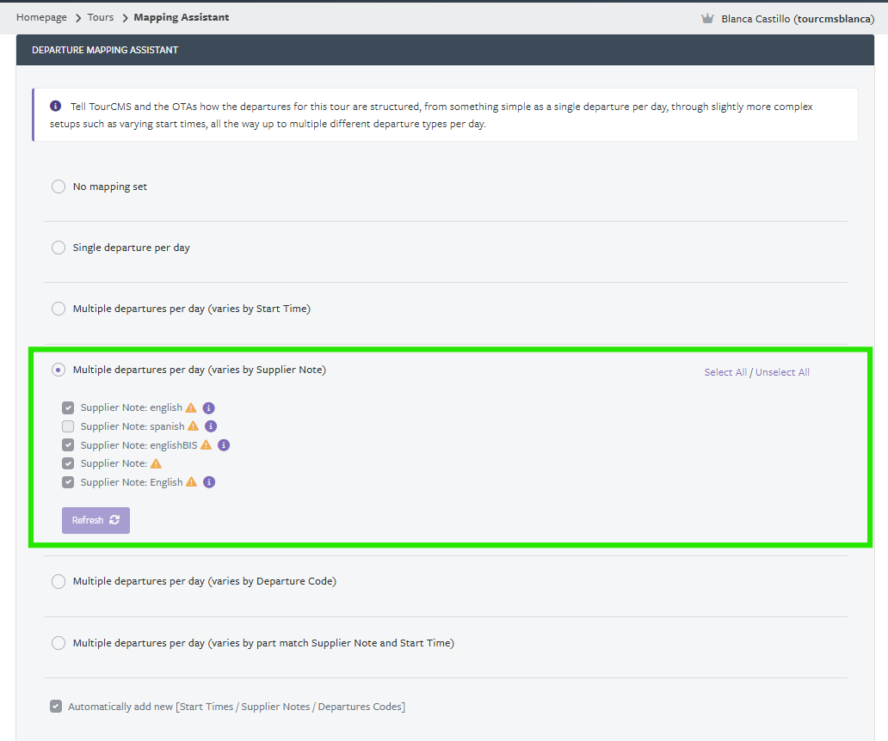888x741 pixels.
Task: Click the info icon in the description banner
Action: [55, 106]
